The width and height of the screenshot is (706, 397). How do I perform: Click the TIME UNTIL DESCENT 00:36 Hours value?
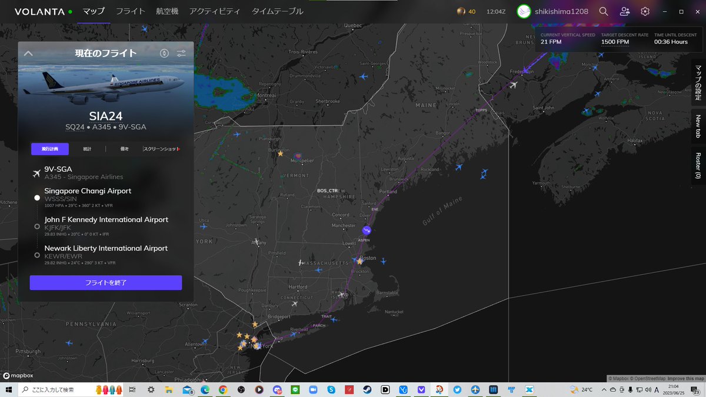(x=671, y=42)
